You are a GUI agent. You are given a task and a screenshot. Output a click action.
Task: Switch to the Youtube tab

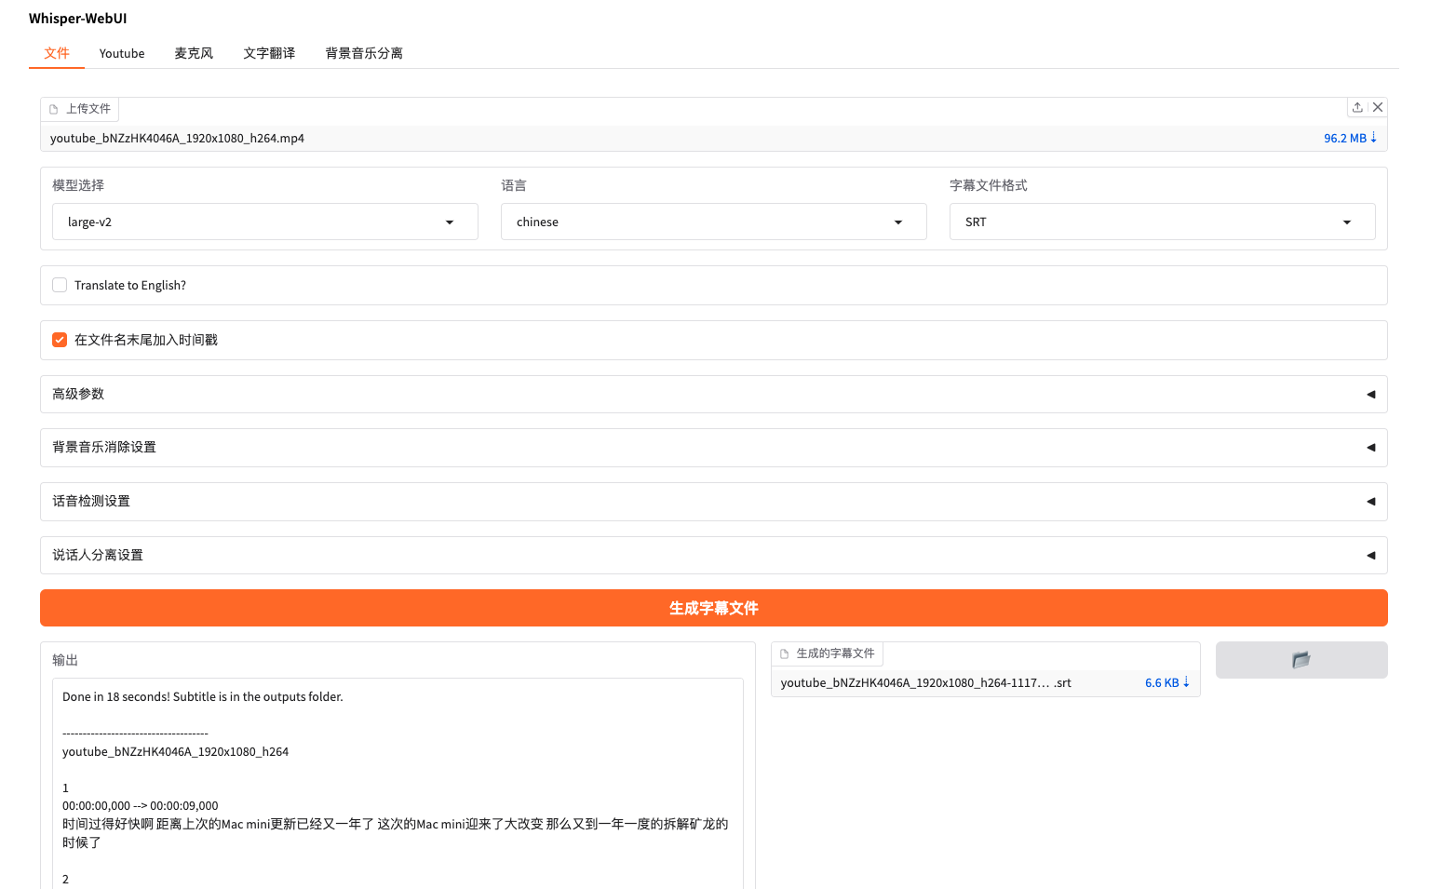(122, 53)
